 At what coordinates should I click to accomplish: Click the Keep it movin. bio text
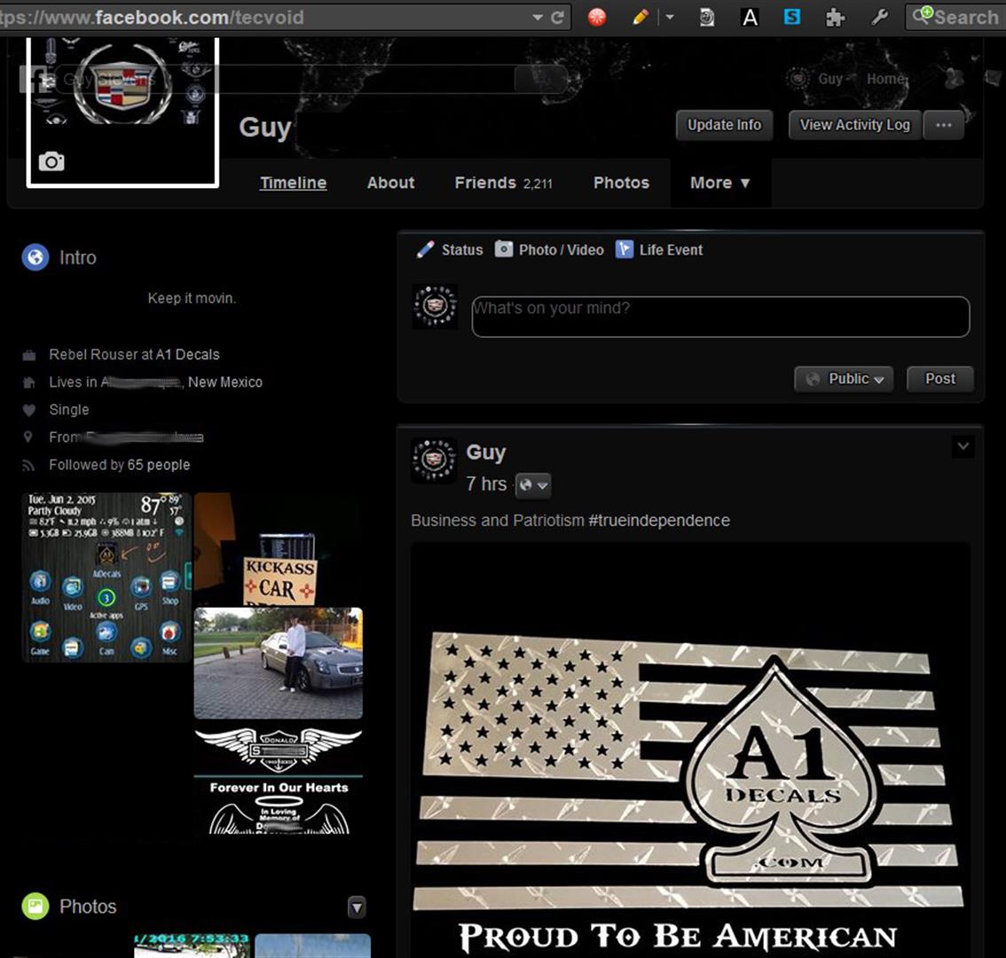[192, 298]
